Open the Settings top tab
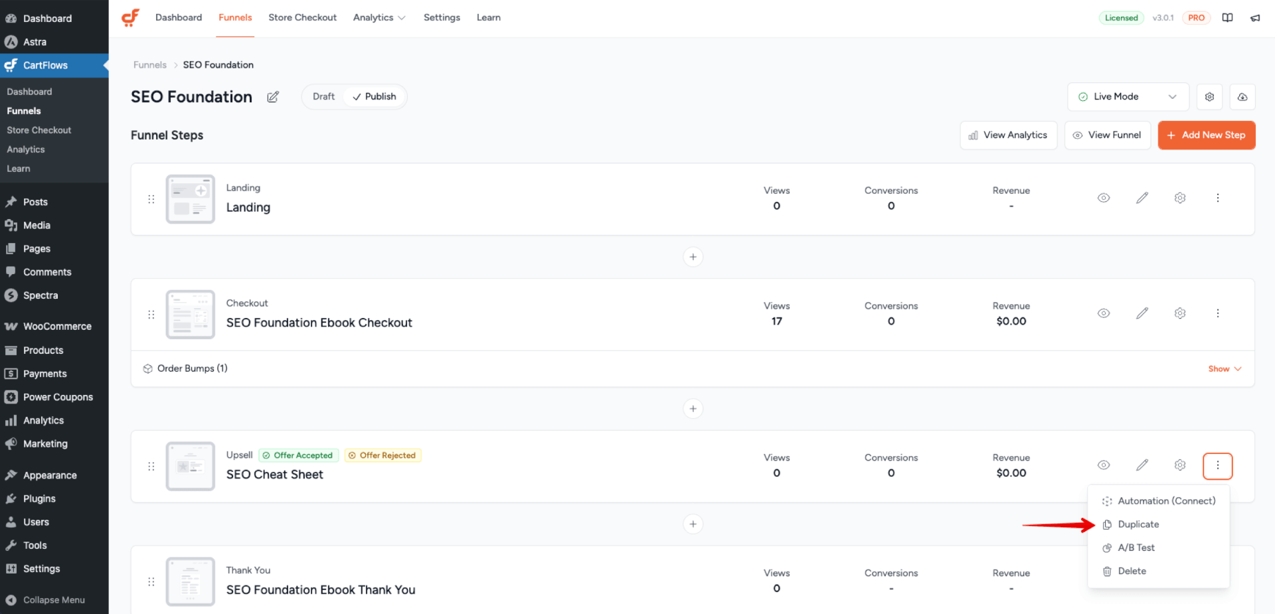This screenshot has height=614, width=1275. (442, 18)
